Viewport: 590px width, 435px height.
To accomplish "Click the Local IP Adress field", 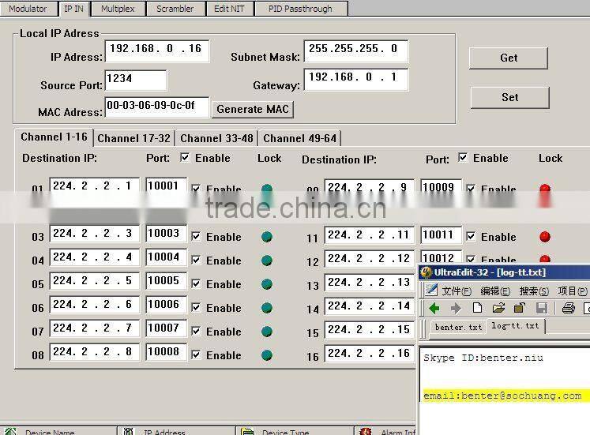I will 157,51.
